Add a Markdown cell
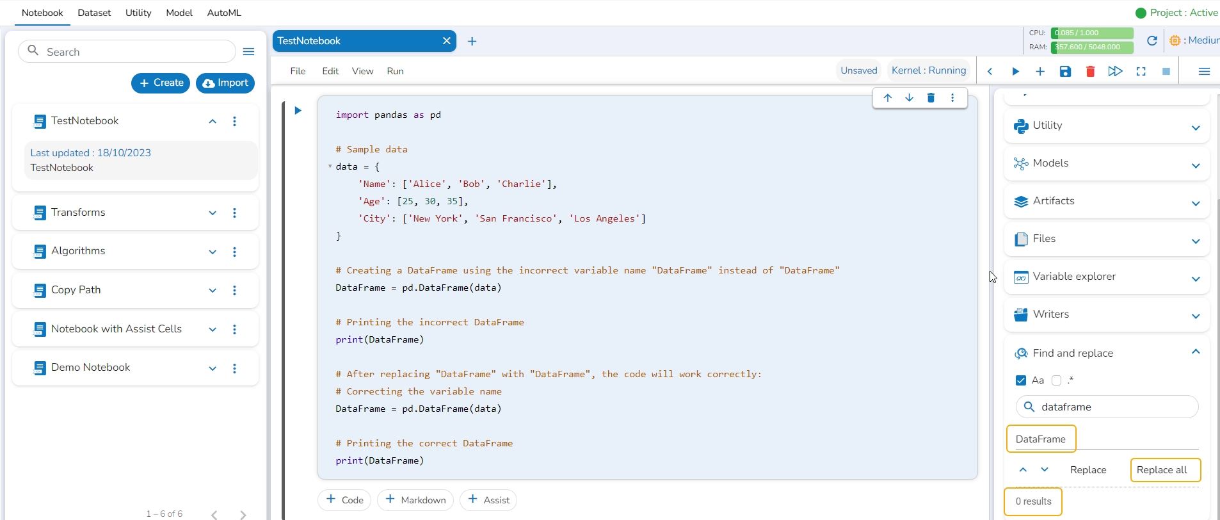 point(415,500)
